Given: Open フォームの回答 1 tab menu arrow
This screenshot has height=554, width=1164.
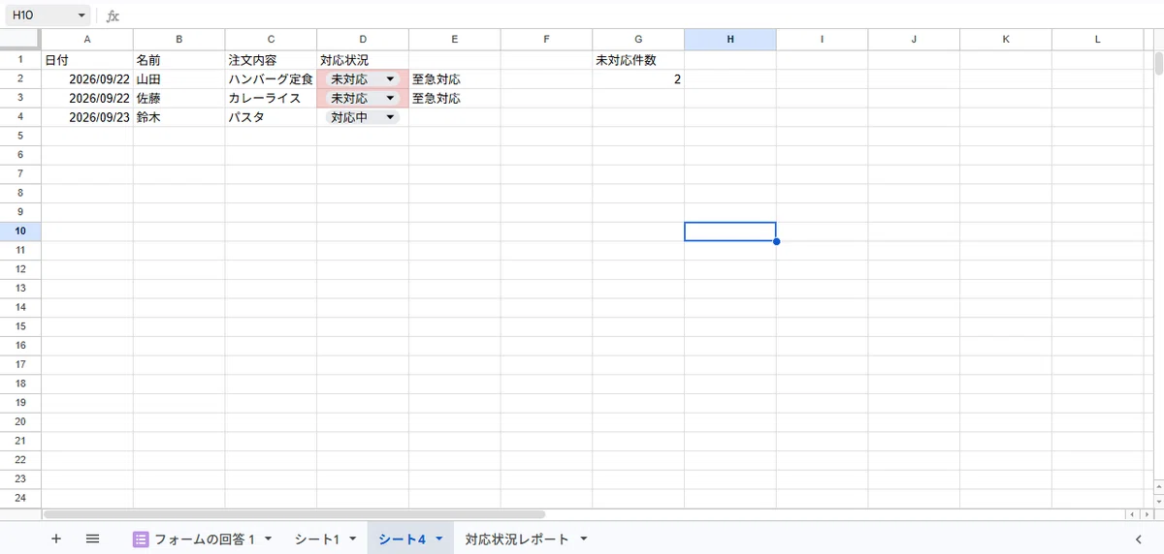Looking at the screenshot, I should (x=268, y=539).
